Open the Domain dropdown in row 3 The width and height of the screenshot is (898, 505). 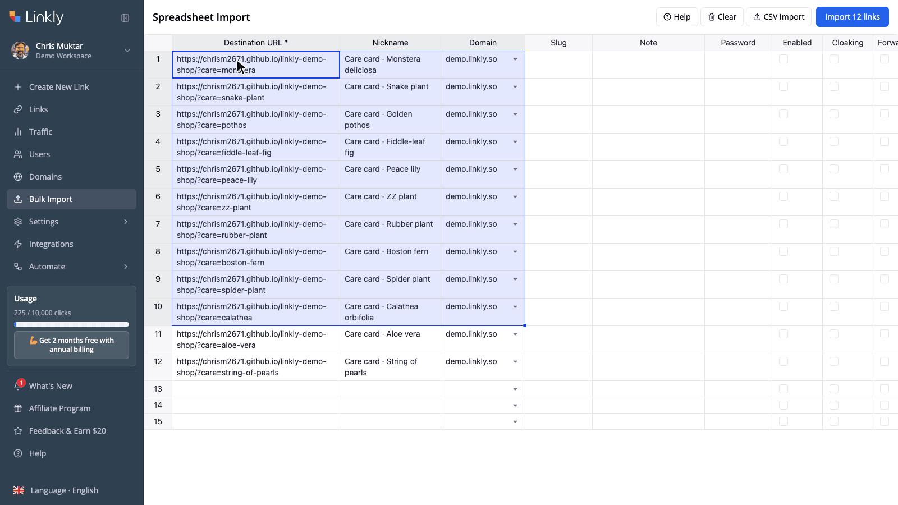click(515, 114)
